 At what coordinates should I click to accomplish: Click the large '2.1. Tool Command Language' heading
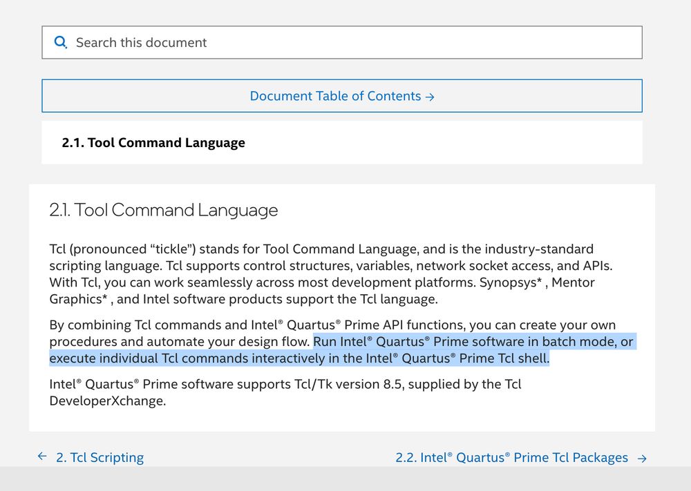click(x=164, y=210)
